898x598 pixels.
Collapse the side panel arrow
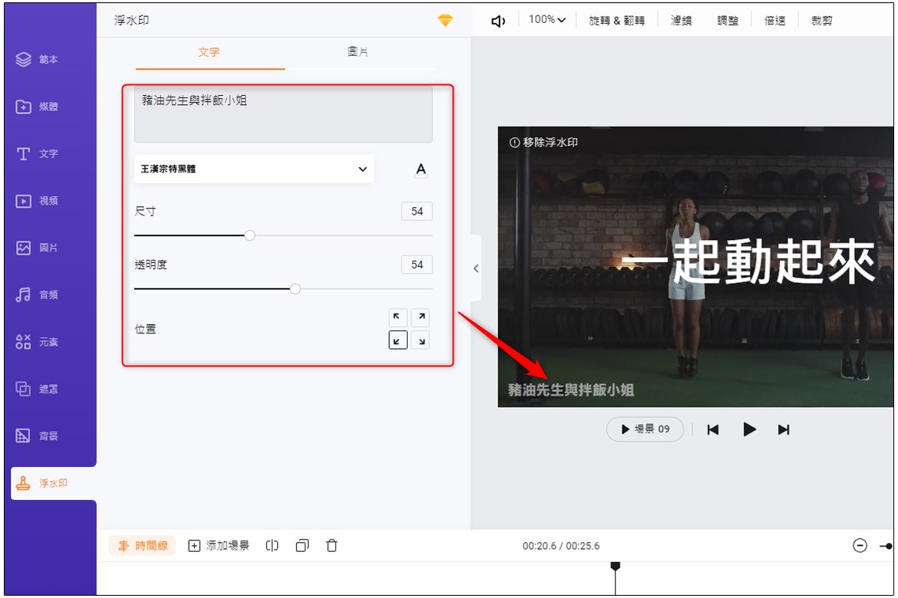pyautogui.click(x=476, y=268)
